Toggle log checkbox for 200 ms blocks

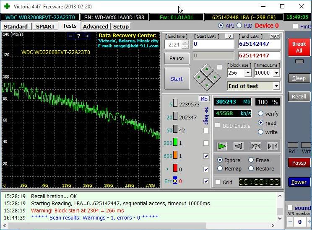click(206, 143)
